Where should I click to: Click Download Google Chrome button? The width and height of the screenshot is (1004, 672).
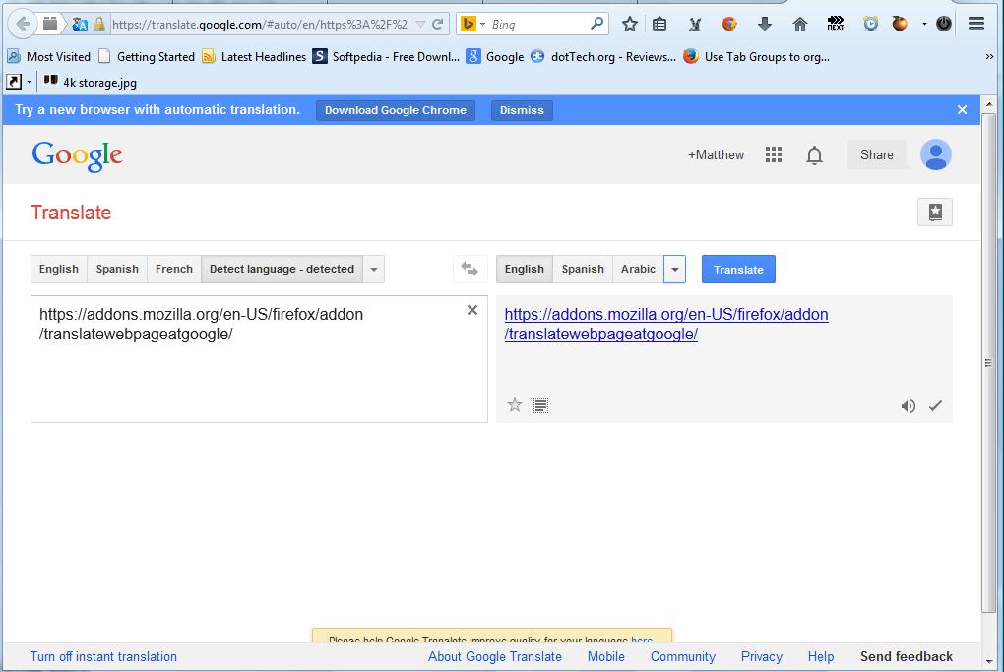click(395, 110)
